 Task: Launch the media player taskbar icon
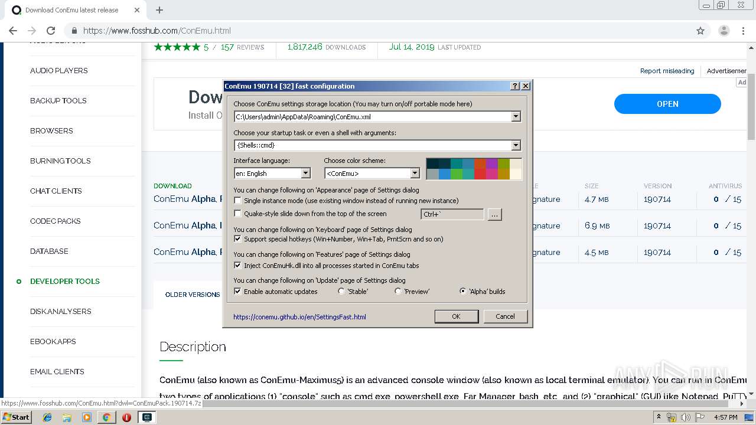[x=87, y=417]
